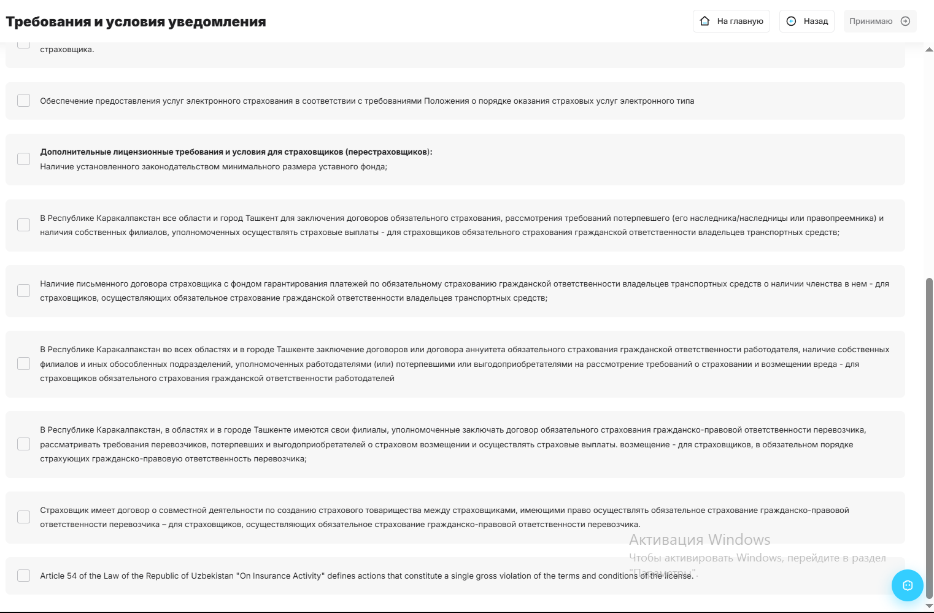The image size is (934, 613).
Task: Return using the Назад button
Action: pos(807,21)
